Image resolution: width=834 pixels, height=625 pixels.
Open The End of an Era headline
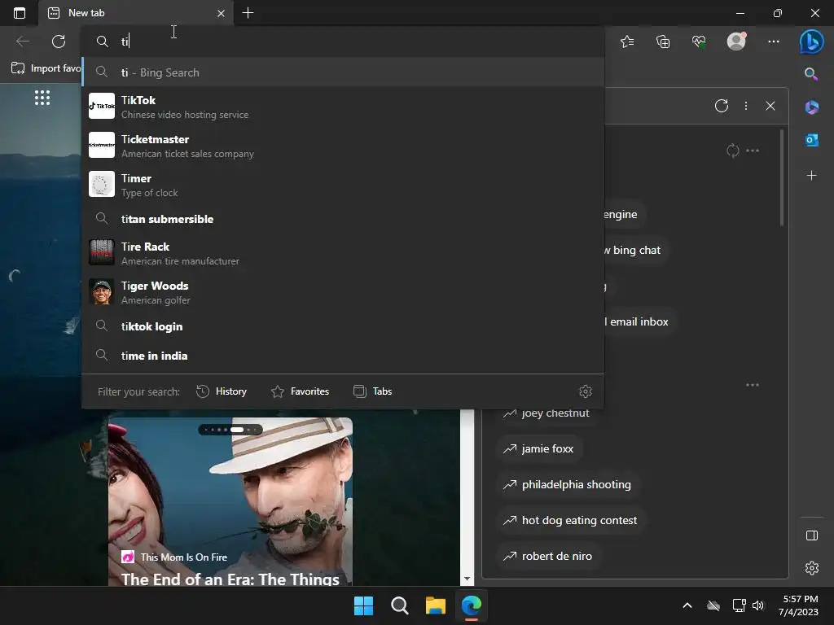[230, 579]
